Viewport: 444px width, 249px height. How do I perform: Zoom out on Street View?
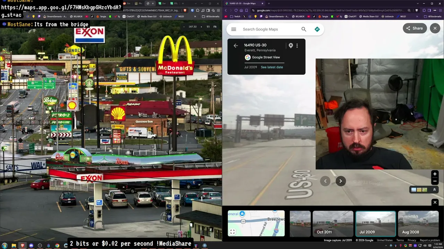435,181
